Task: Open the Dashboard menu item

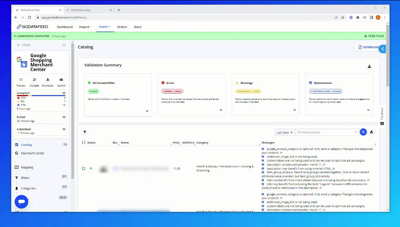Action: (x=65, y=27)
